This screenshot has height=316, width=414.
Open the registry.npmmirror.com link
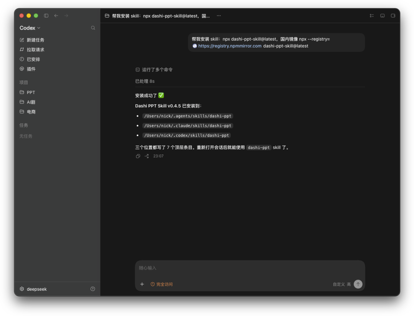230,46
